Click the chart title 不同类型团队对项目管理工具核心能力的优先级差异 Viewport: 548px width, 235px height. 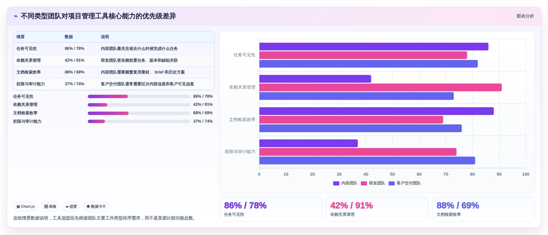click(x=98, y=16)
